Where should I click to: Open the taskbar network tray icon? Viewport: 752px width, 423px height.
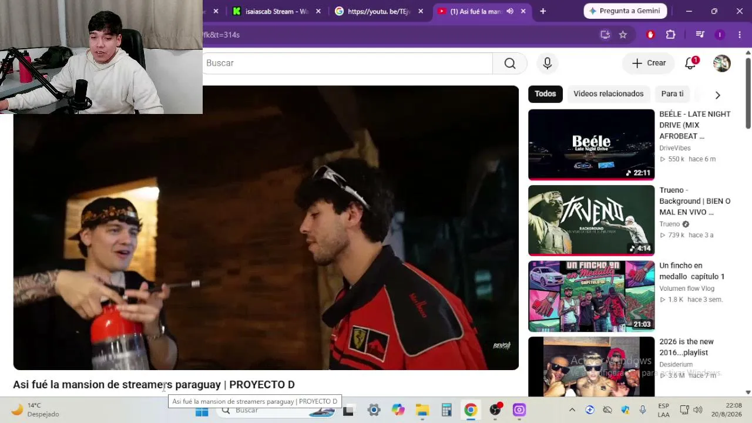(684, 410)
